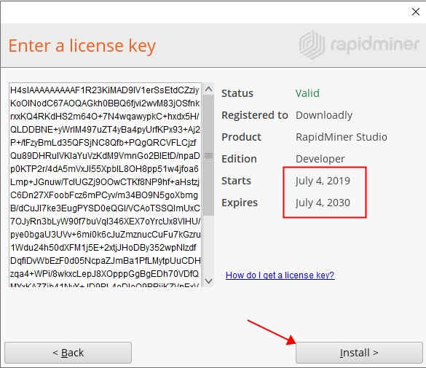Click the scrollbar down arrow
This screenshot has width=426, height=368.
pos(208,281)
